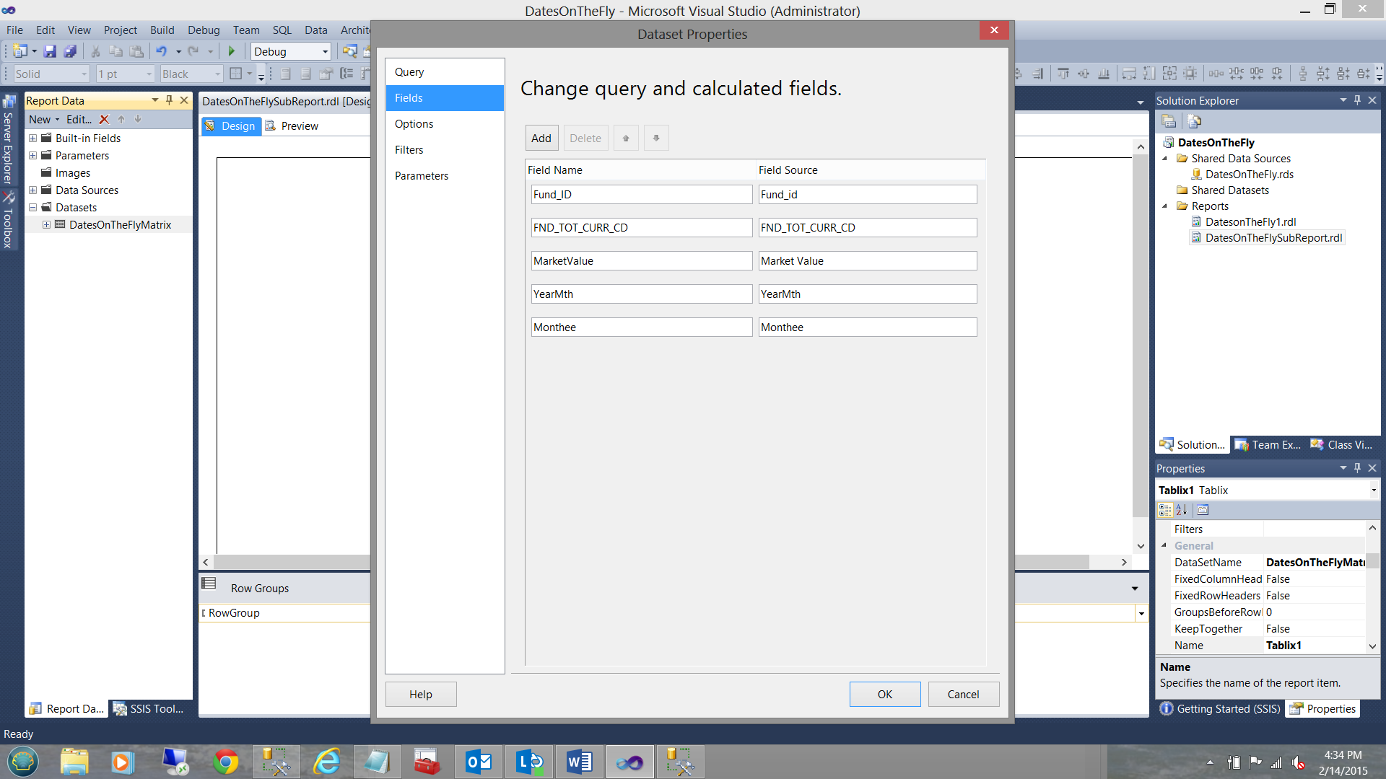Select the Filters page in dialog

click(x=409, y=150)
